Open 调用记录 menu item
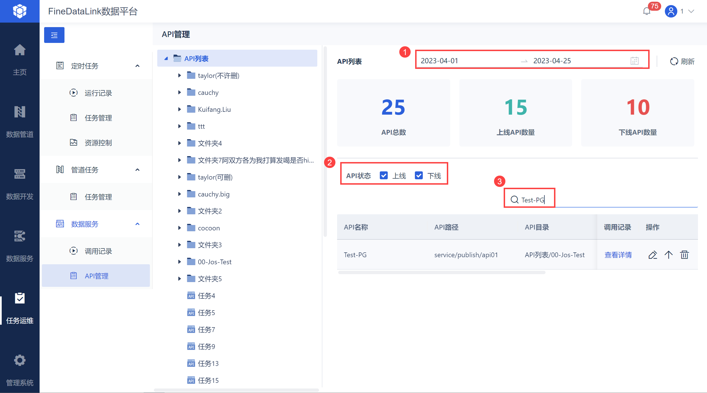Viewport: 707px width, 393px height. click(x=96, y=251)
